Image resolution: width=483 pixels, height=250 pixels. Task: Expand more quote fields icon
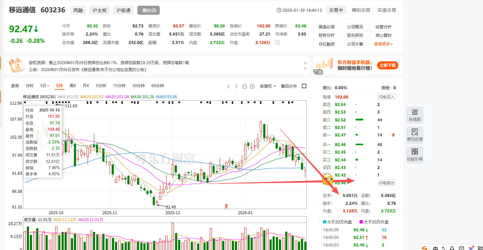[277, 42]
